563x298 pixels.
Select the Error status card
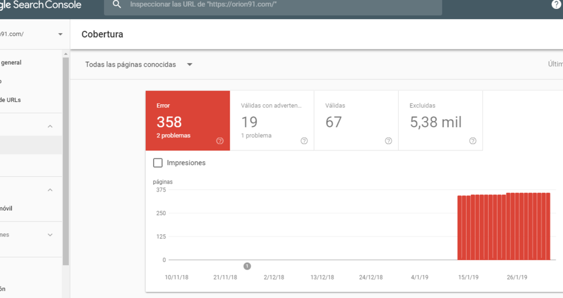coord(188,121)
